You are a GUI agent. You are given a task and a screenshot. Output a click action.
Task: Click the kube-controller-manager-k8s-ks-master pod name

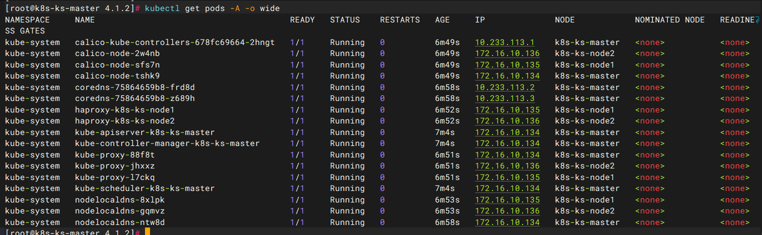[167, 143]
